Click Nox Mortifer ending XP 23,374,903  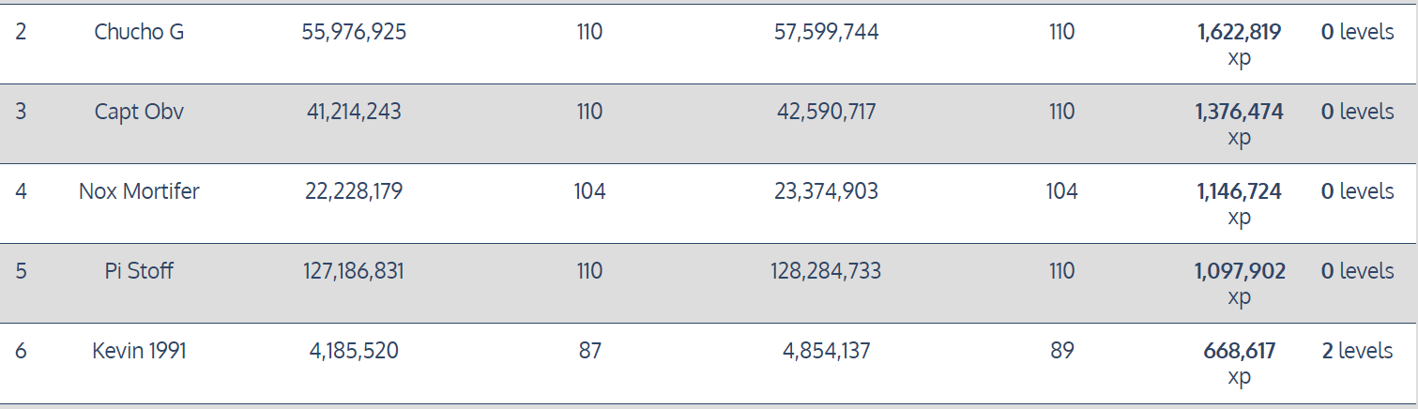tap(827, 191)
